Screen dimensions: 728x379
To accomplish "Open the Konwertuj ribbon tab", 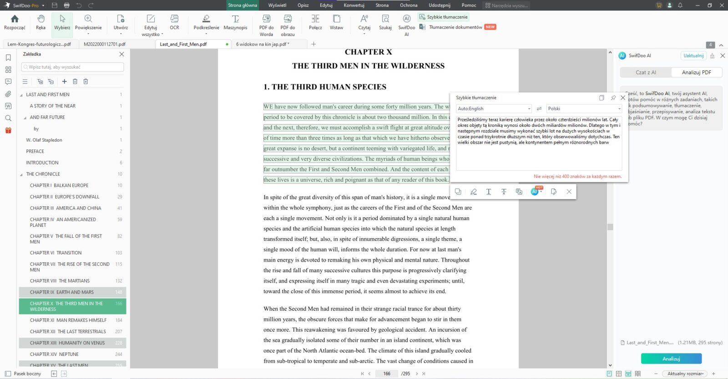I will point(354,5).
